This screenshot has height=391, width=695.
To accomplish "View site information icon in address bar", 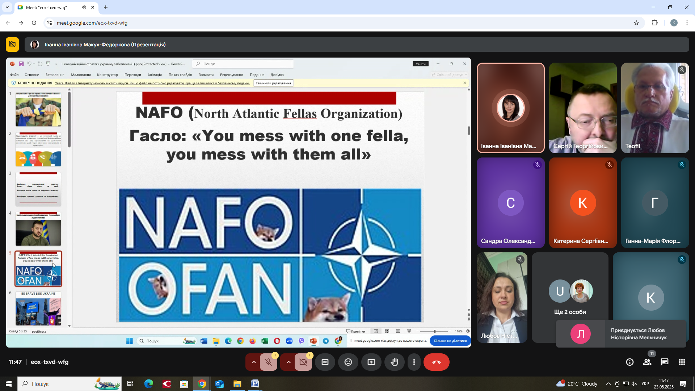I will point(50,23).
